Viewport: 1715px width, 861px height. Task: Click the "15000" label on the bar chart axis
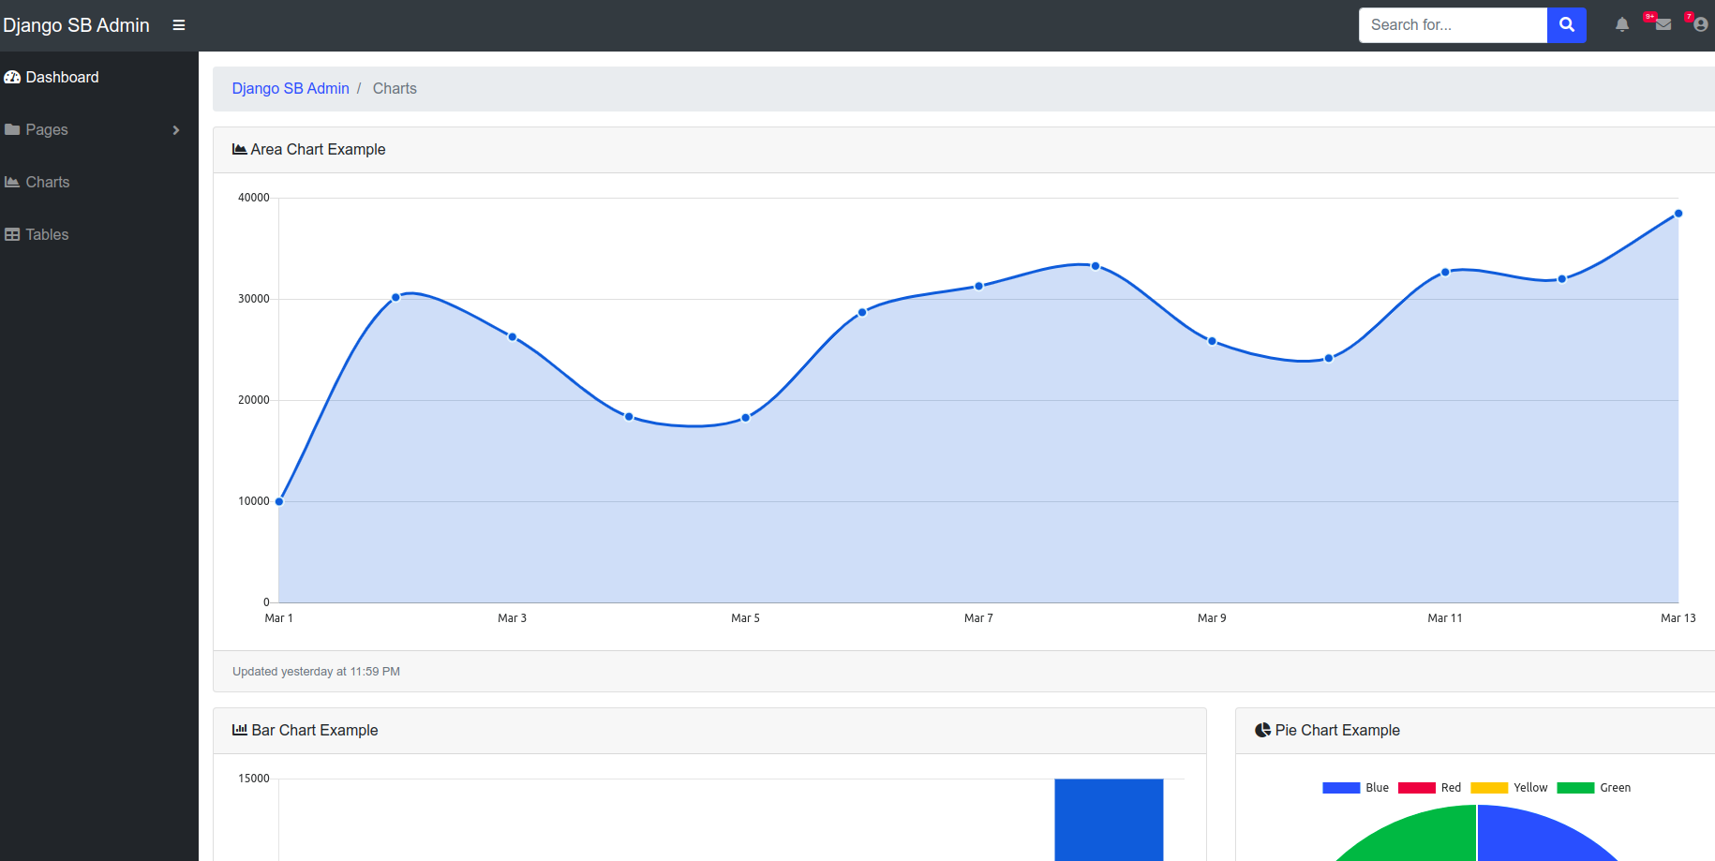[x=253, y=779]
